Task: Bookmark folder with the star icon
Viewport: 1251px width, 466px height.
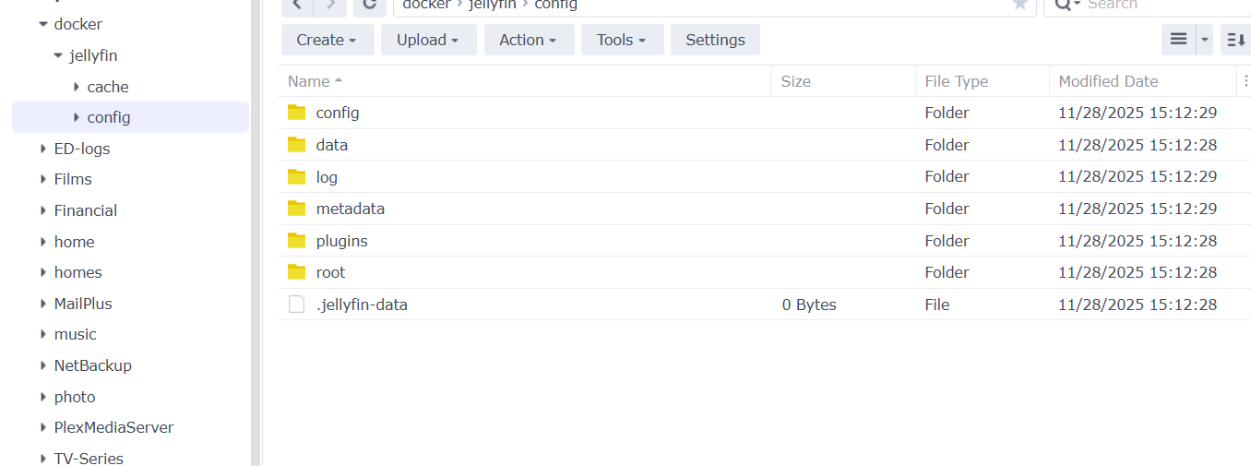Action: (1019, 6)
